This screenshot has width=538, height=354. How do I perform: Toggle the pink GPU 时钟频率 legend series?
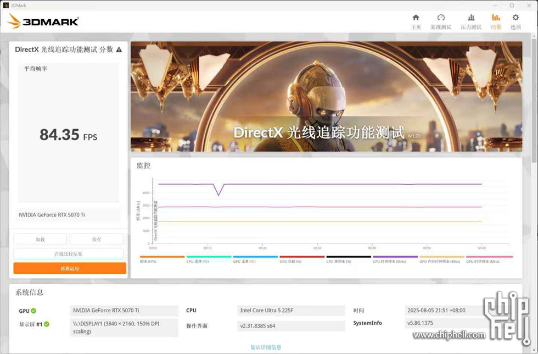(x=489, y=259)
